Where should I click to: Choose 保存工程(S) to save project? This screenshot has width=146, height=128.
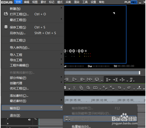point(32,27)
